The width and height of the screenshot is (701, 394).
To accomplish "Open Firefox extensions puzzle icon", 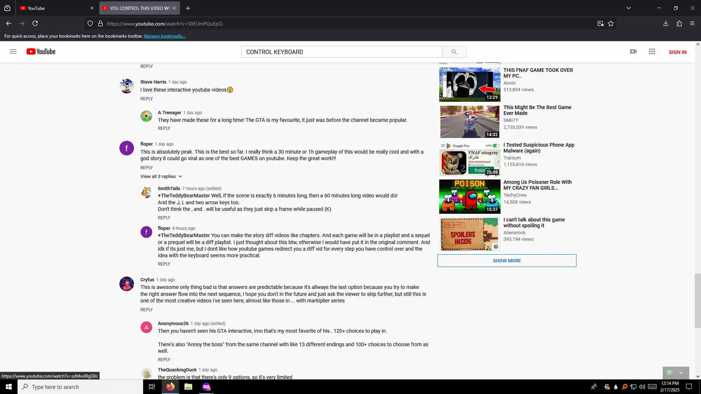I will [x=679, y=23].
